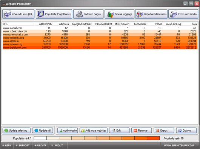The height and width of the screenshot is (149, 200).
Task: Click the green Update selected button
Action: (x=17, y=131)
